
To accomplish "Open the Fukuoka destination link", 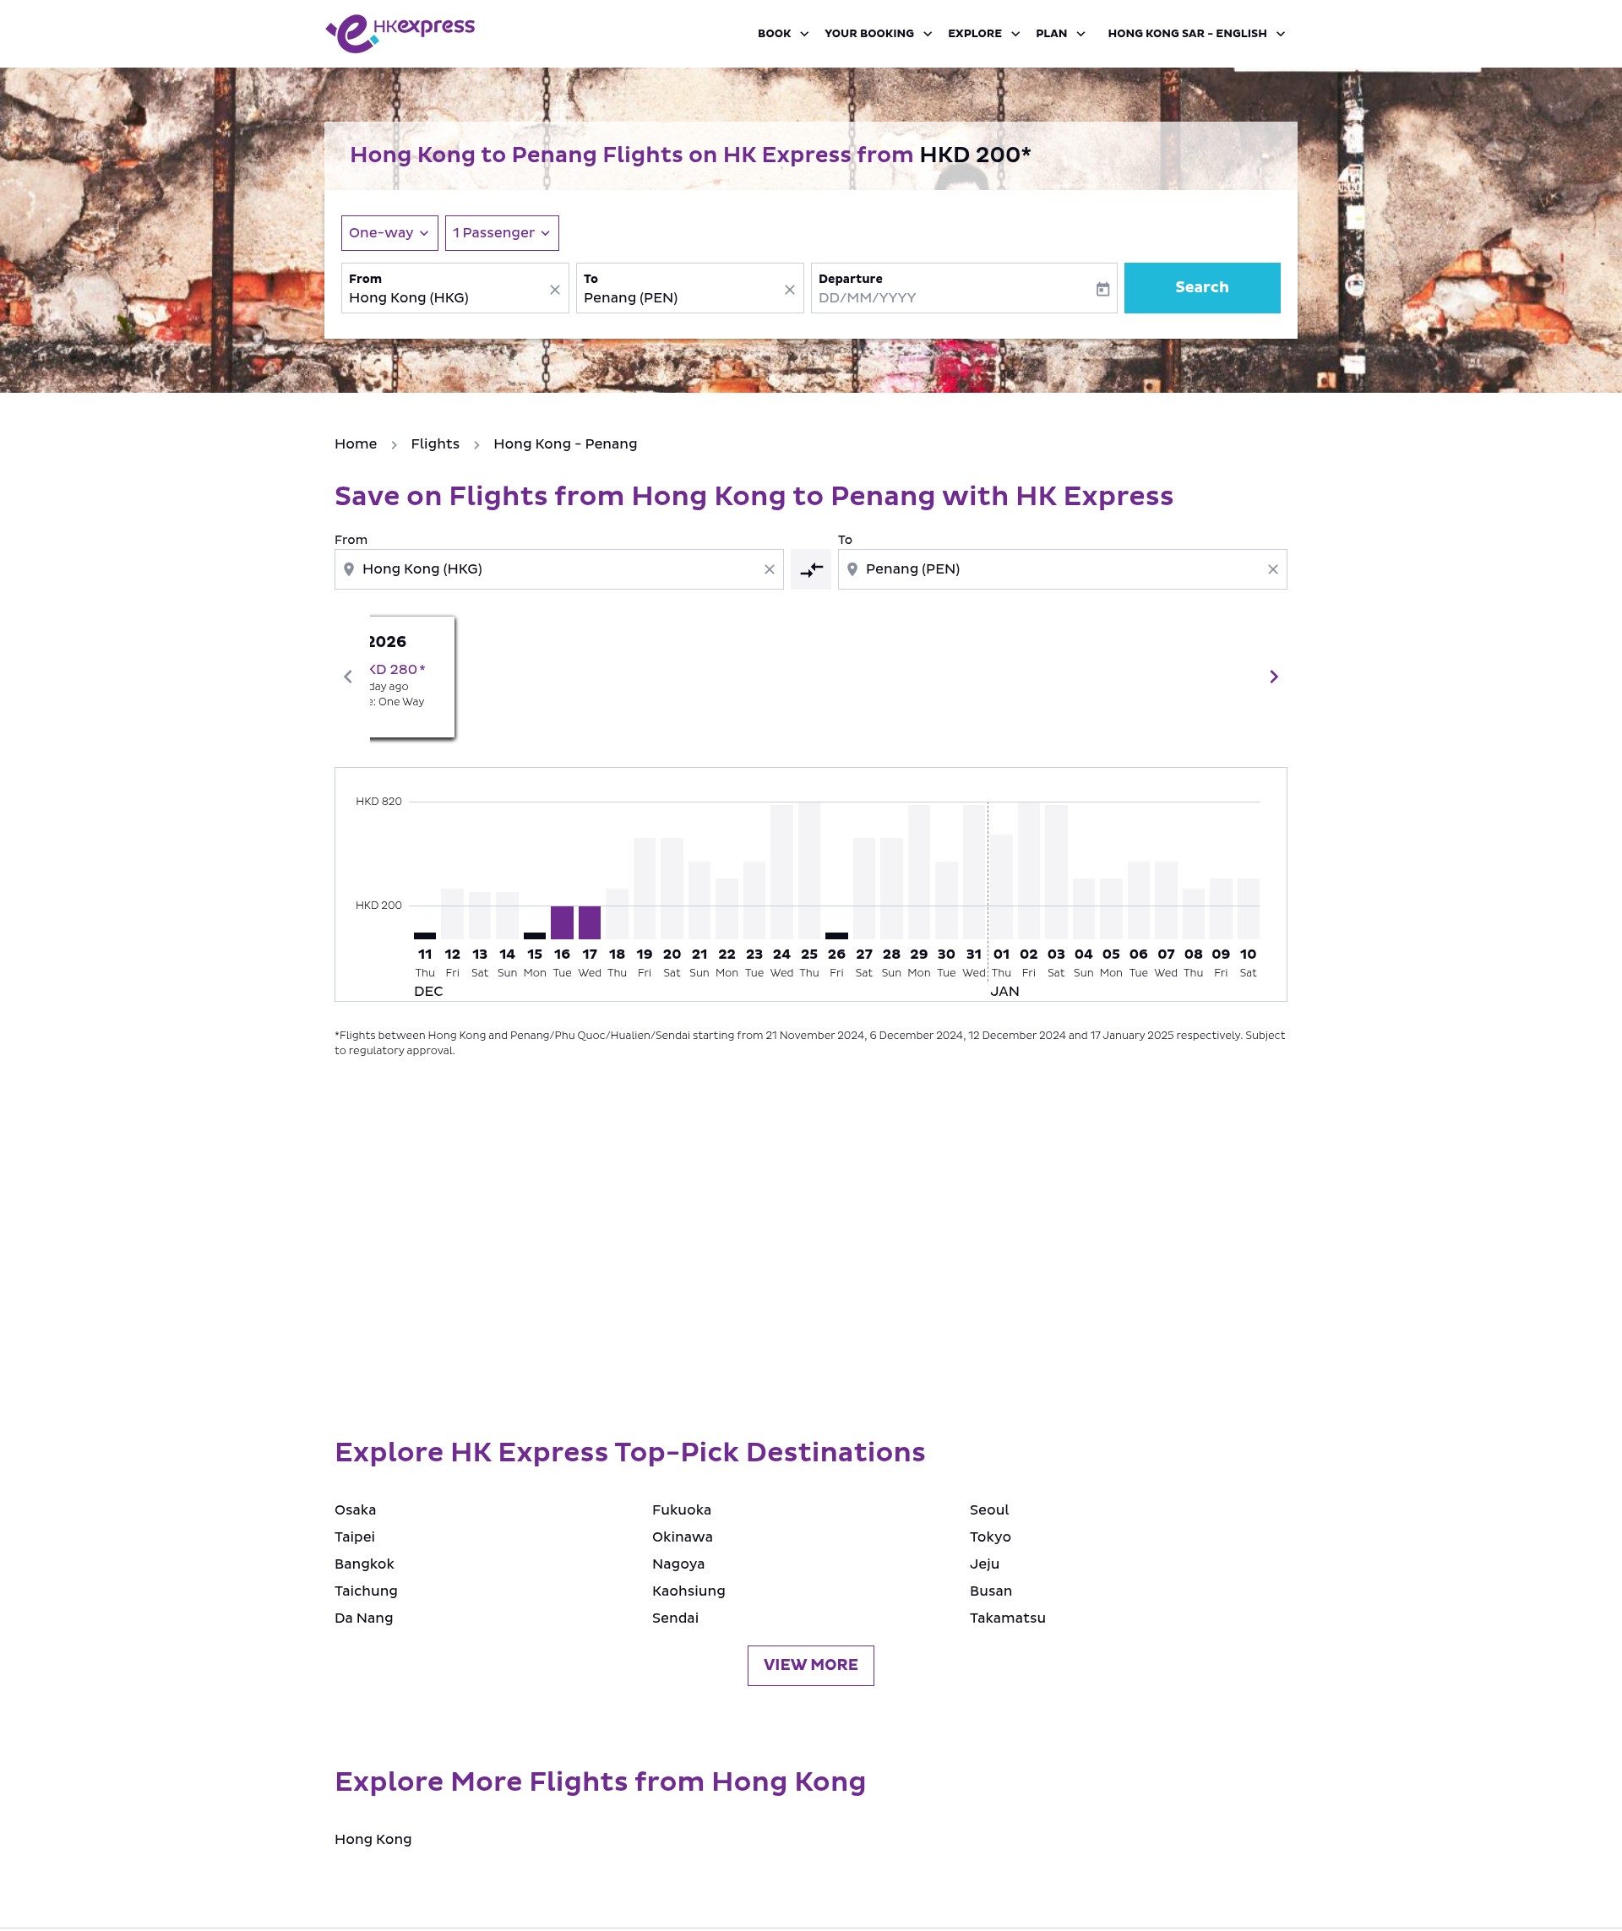I will tap(682, 1509).
